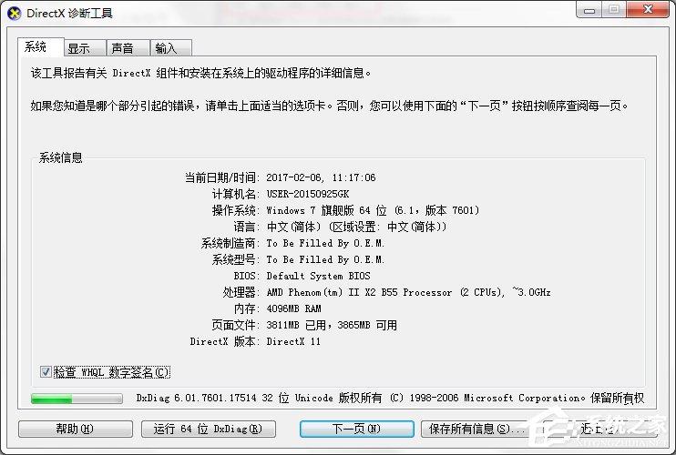The width and height of the screenshot is (676, 455).
Task: Minimize the DirectX diagnostic window
Action: (x=589, y=10)
